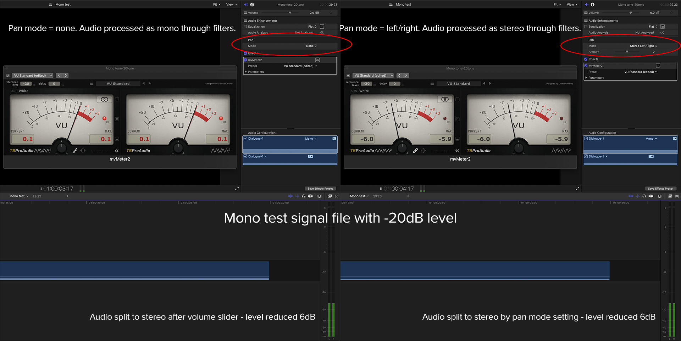Screen dimensions: 681x341
Task: Click the stereo link rings icon on left mvMeter2
Action: tap(104, 99)
